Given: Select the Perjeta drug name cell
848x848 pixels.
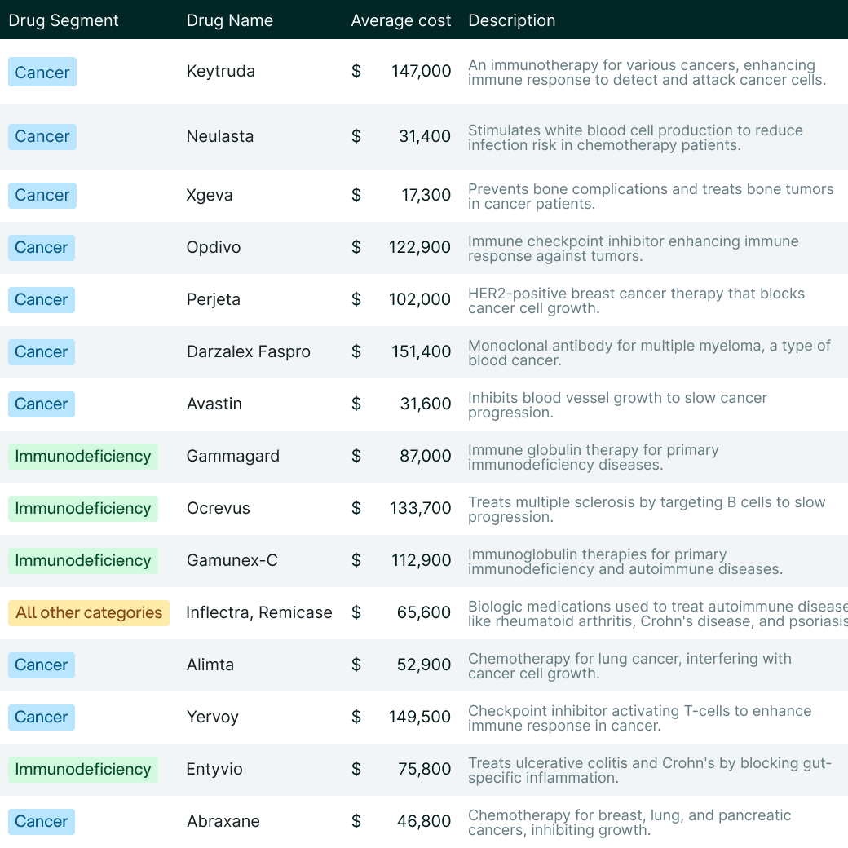Looking at the screenshot, I should pyautogui.click(x=213, y=299).
